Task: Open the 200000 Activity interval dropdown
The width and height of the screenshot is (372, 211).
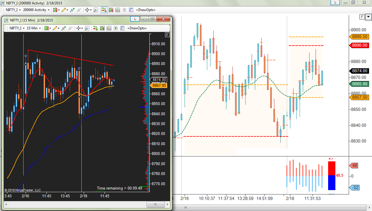Action: [36, 10]
